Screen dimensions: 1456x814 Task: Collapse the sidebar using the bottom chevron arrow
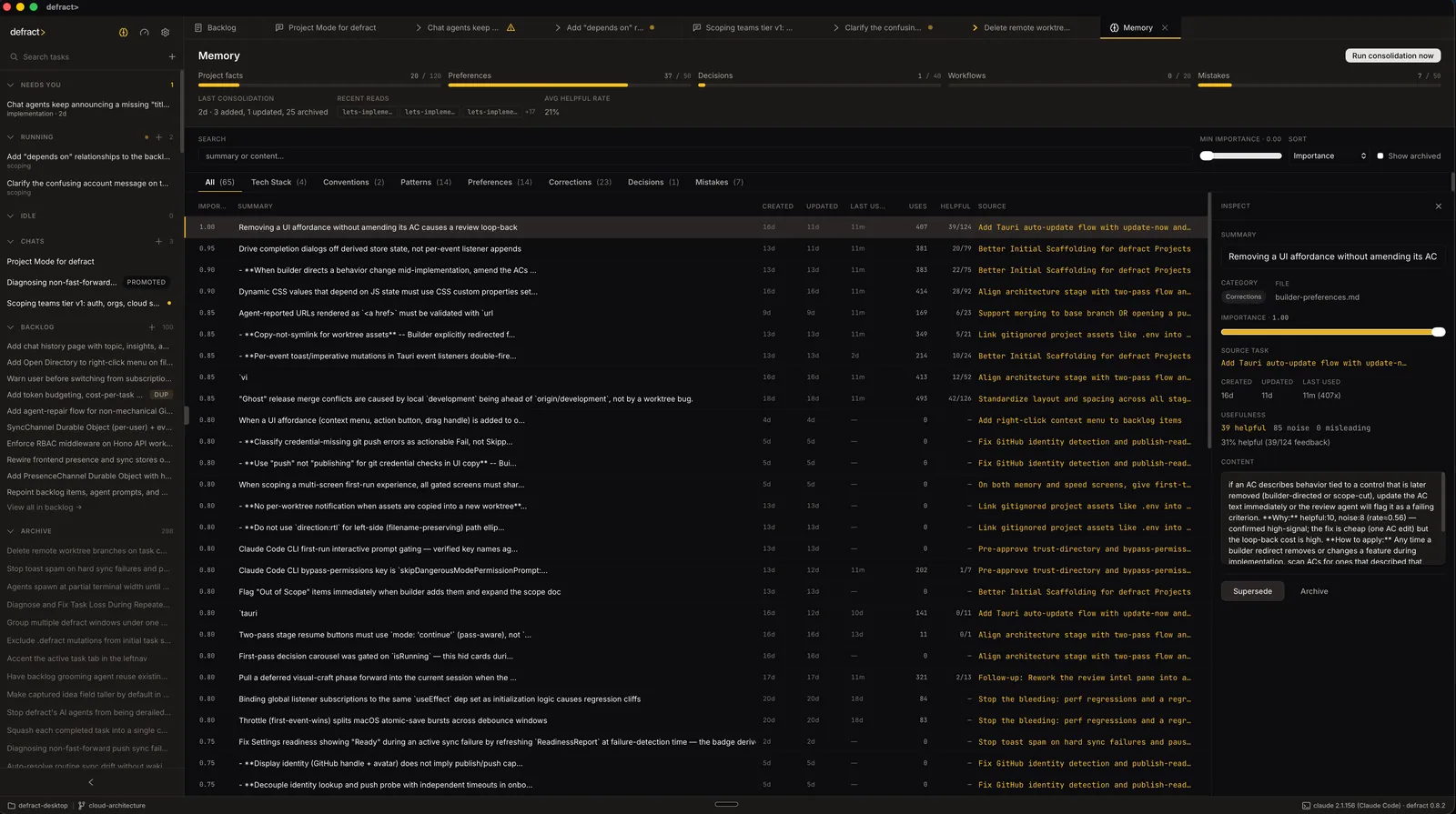(91, 782)
